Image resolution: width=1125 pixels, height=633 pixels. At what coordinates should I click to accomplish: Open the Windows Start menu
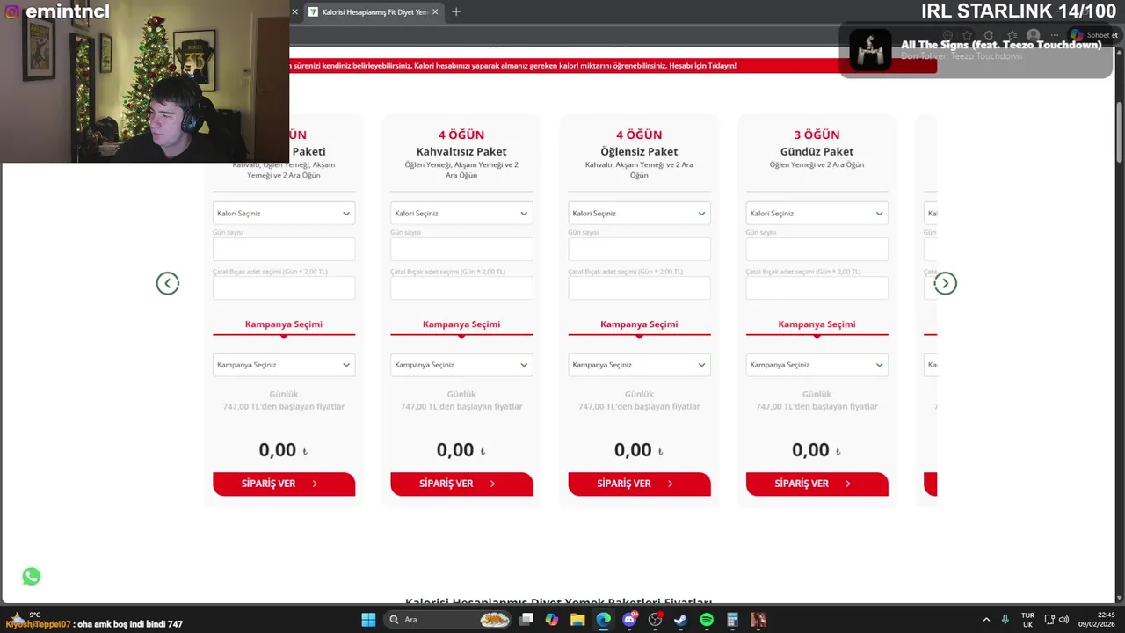pos(368,620)
